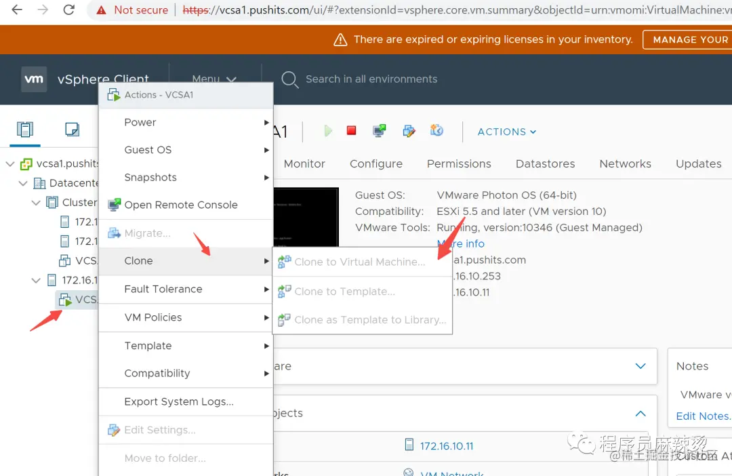Open the VM Policies submenu
732x476 pixels.
point(186,317)
